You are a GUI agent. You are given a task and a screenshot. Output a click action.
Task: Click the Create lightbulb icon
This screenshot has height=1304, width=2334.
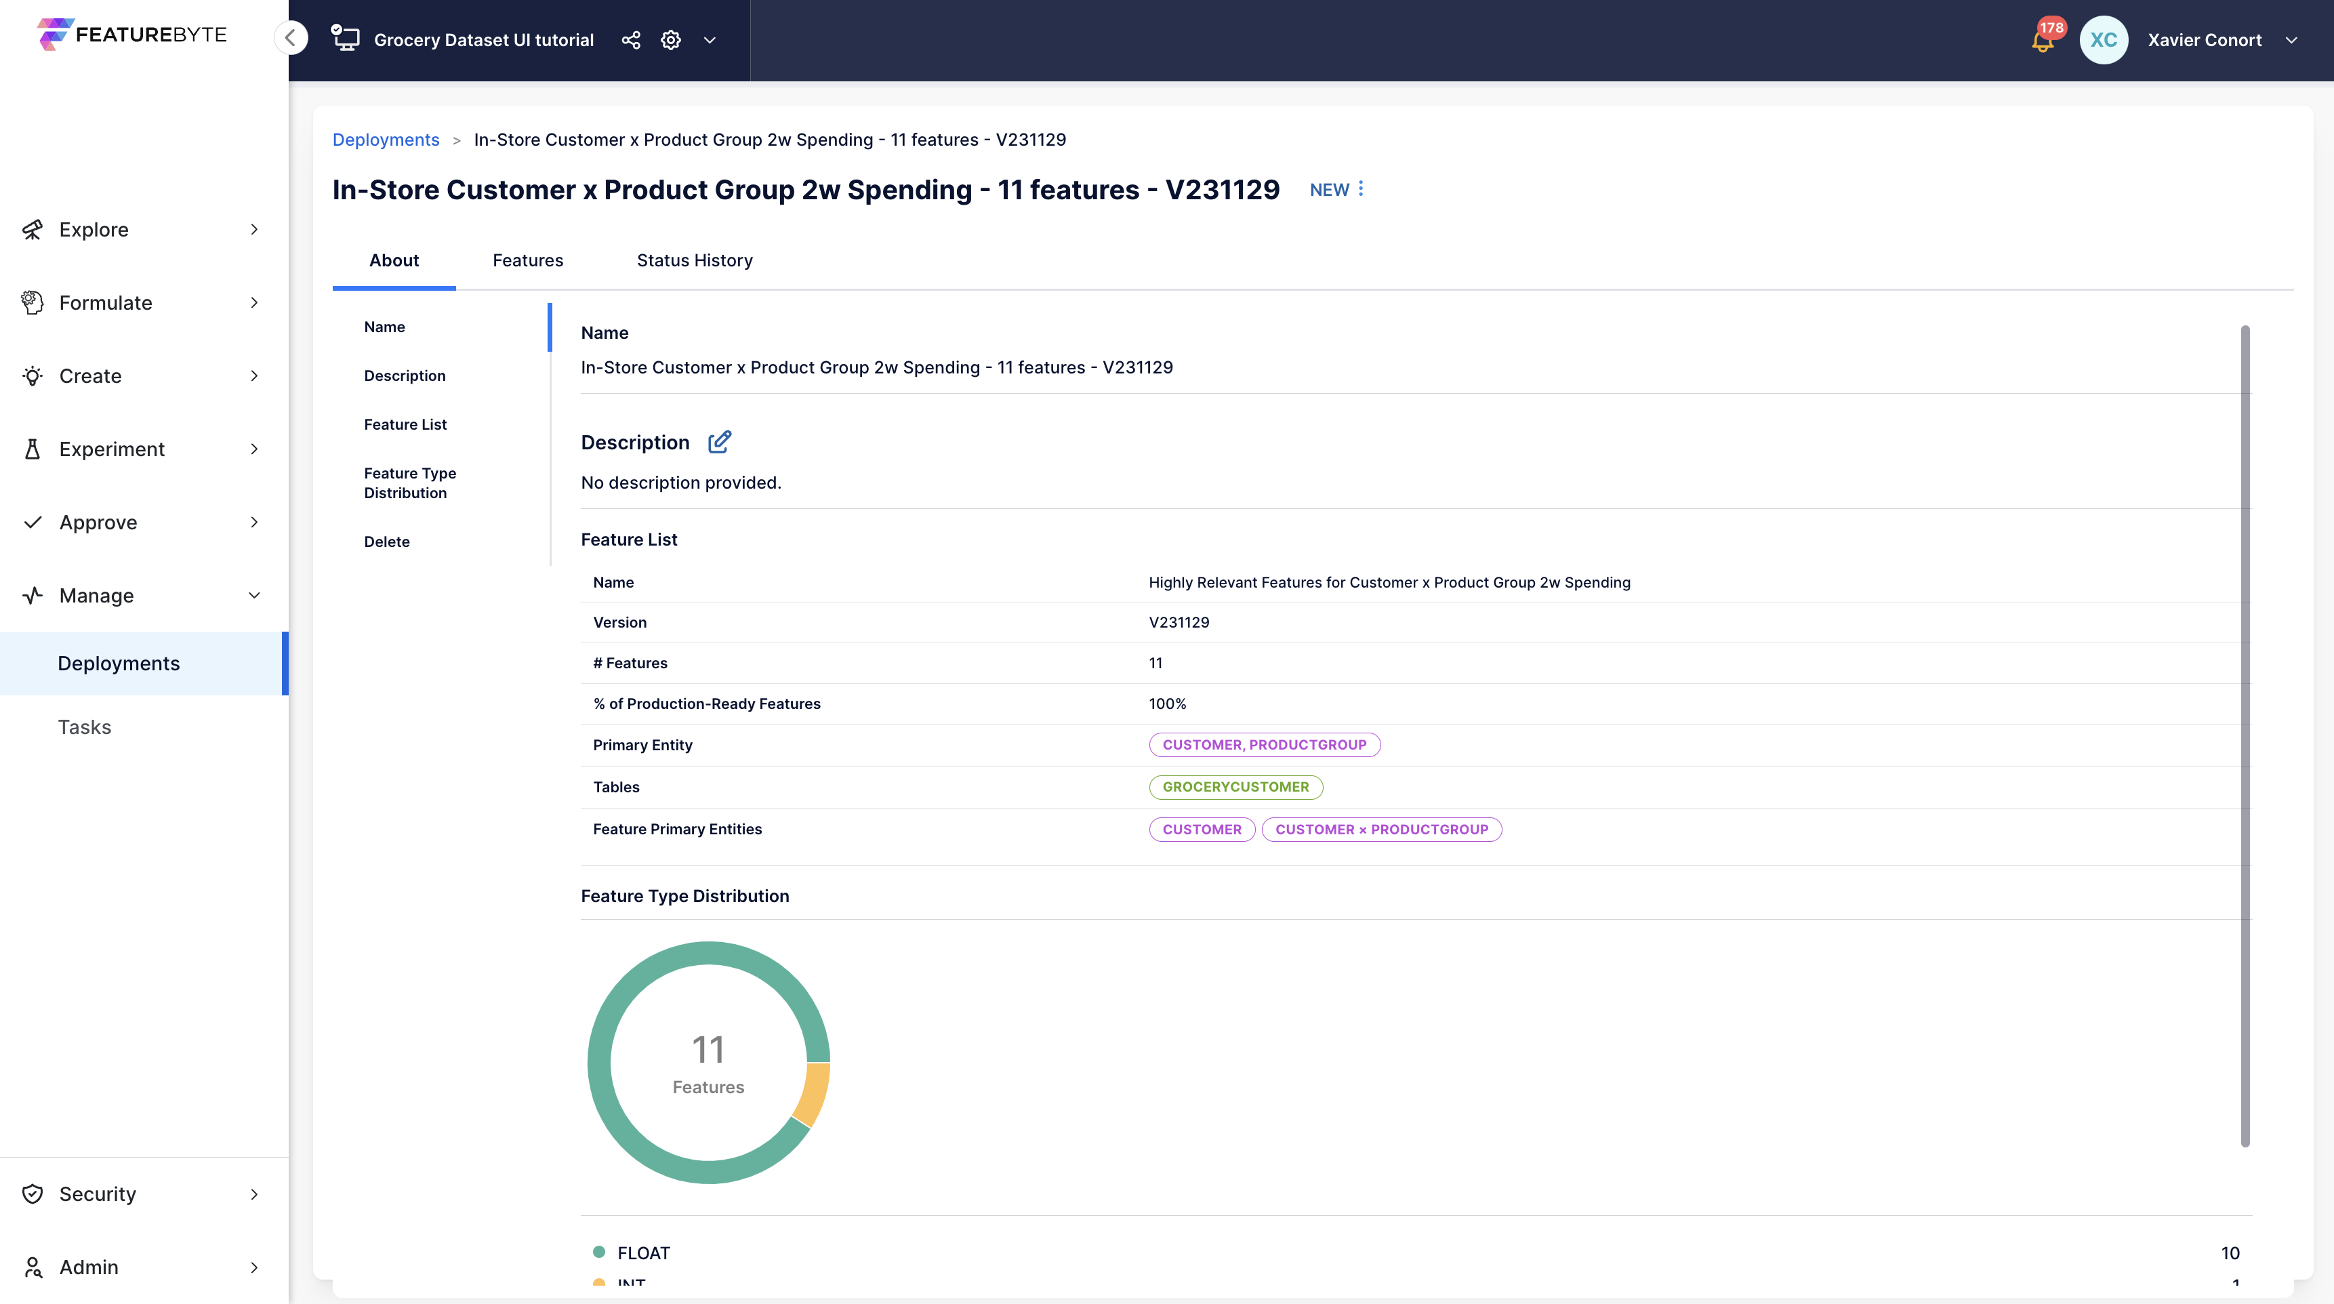click(x=33, y=376)
